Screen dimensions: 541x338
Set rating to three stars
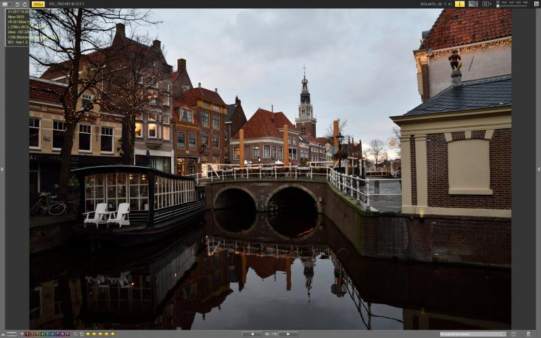click(100, 334)
